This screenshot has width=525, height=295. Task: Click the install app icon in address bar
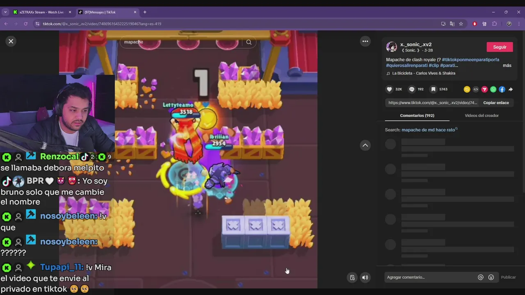(443, 24)
